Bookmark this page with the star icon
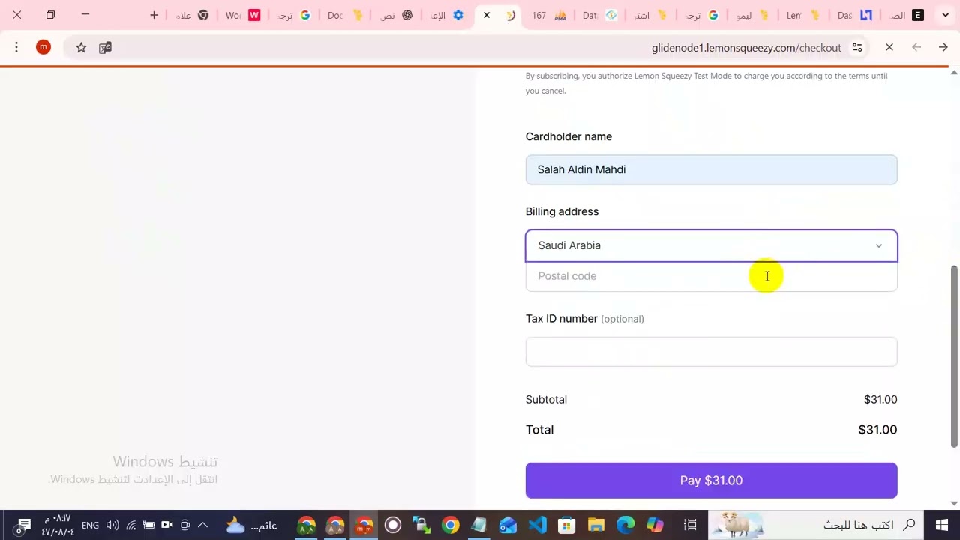The height and width of the screenshot is (540, 960). coord(81,48)
